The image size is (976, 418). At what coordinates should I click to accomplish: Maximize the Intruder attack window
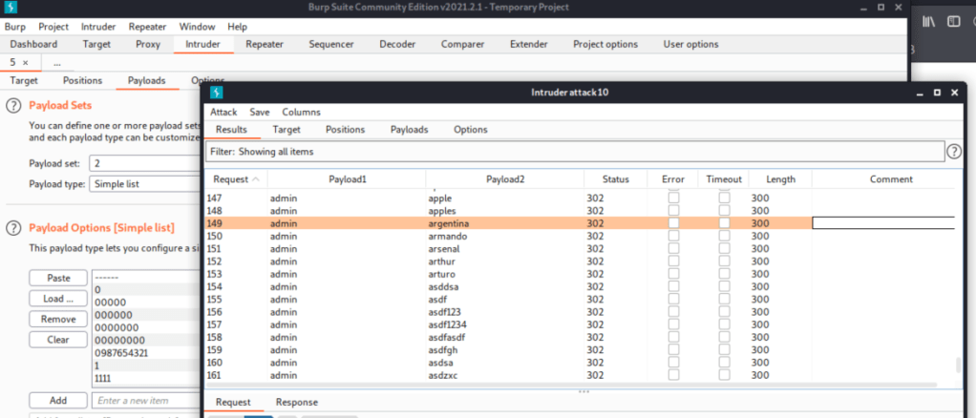pyautogui.click(x=938, y=92)
